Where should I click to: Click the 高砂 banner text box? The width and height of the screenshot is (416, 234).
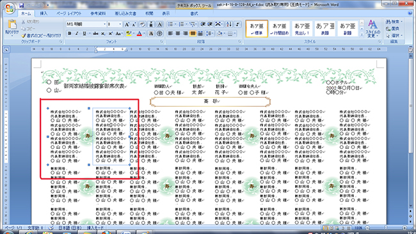tap(210, 102)
